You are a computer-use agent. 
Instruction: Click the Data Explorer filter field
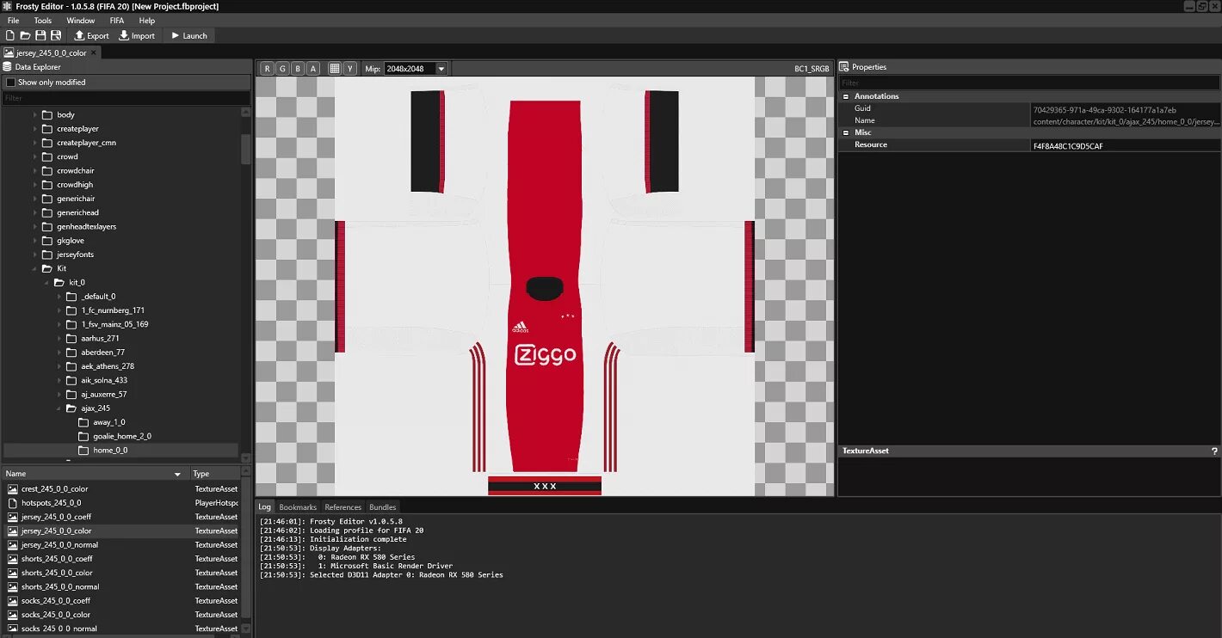tap(126, 98)
